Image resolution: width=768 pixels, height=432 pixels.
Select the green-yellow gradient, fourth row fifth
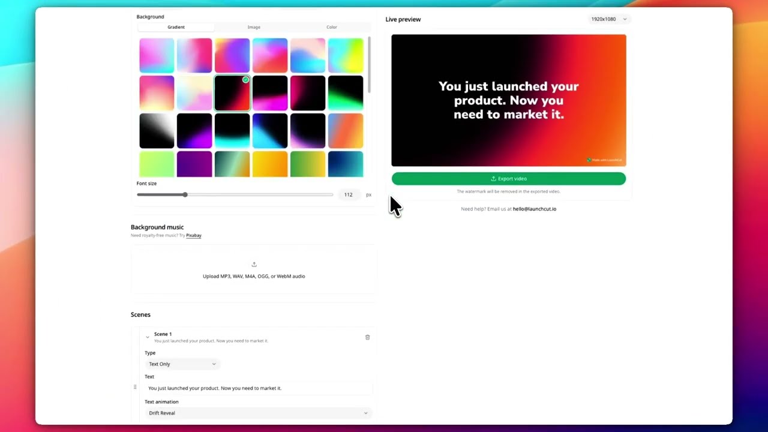tap(308, 164)
